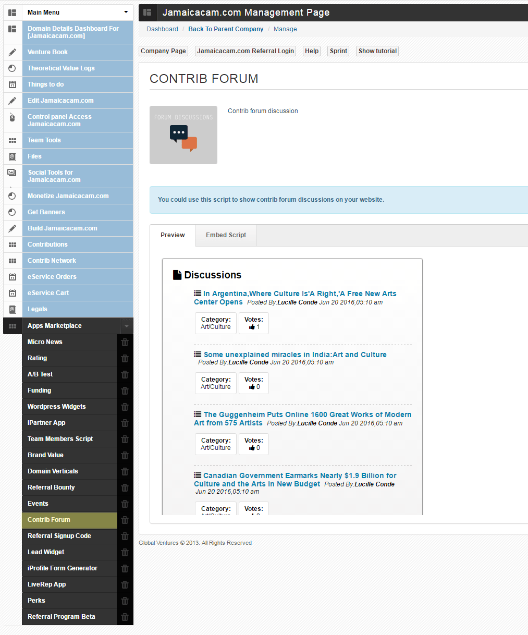Open Monetize Jamaicacam.com menu item
Viewport: 528px width, 635px height.
78,196
